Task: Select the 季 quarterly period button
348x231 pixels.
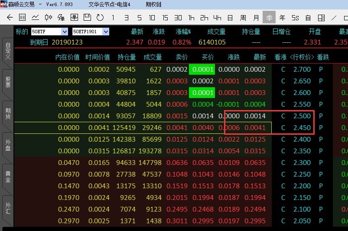Action: tap(269, 18)
